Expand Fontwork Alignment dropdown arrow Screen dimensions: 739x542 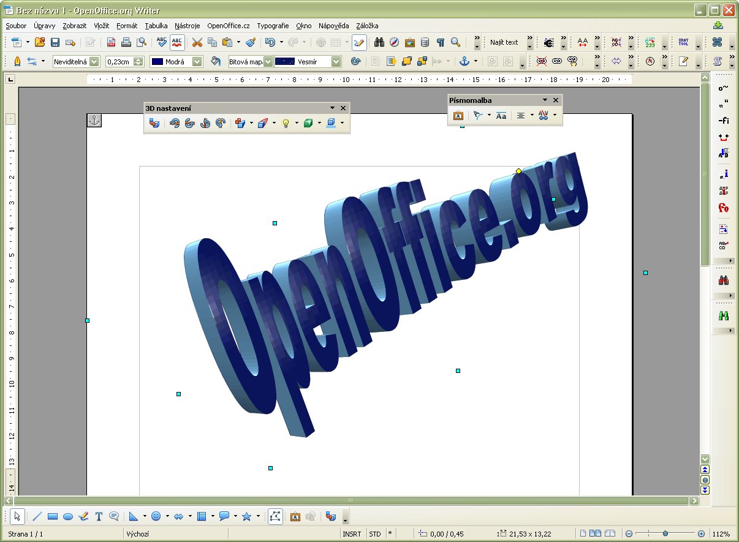tap(532, 115)
